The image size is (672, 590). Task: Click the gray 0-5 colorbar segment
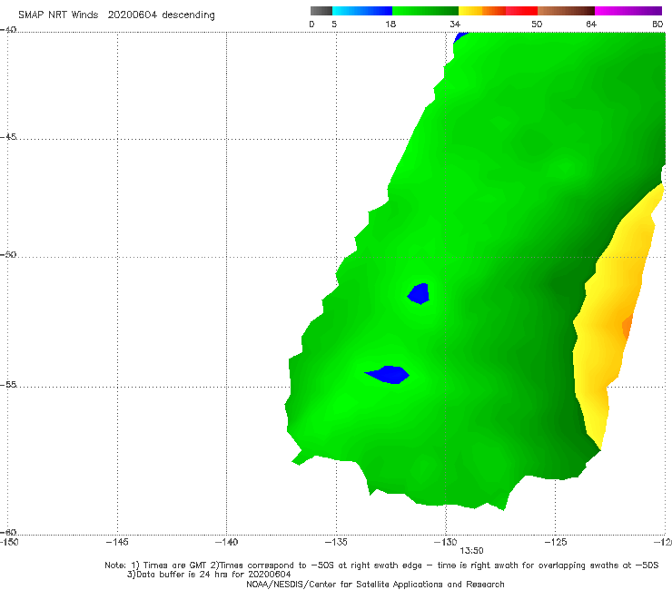pos(321,11)
